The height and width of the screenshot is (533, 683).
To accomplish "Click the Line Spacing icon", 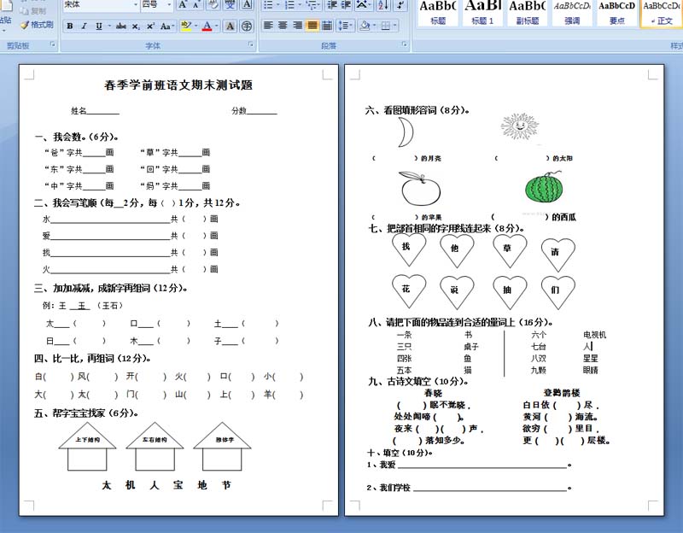I will (x=343, y=26).
